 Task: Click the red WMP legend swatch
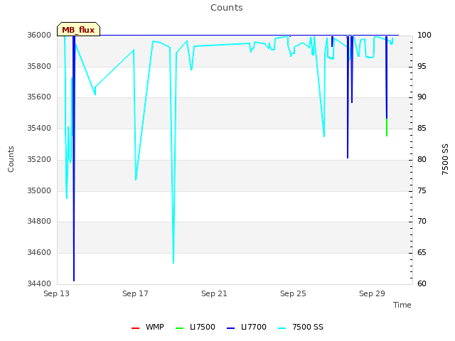pyautogui.click(x=135, y=328)
